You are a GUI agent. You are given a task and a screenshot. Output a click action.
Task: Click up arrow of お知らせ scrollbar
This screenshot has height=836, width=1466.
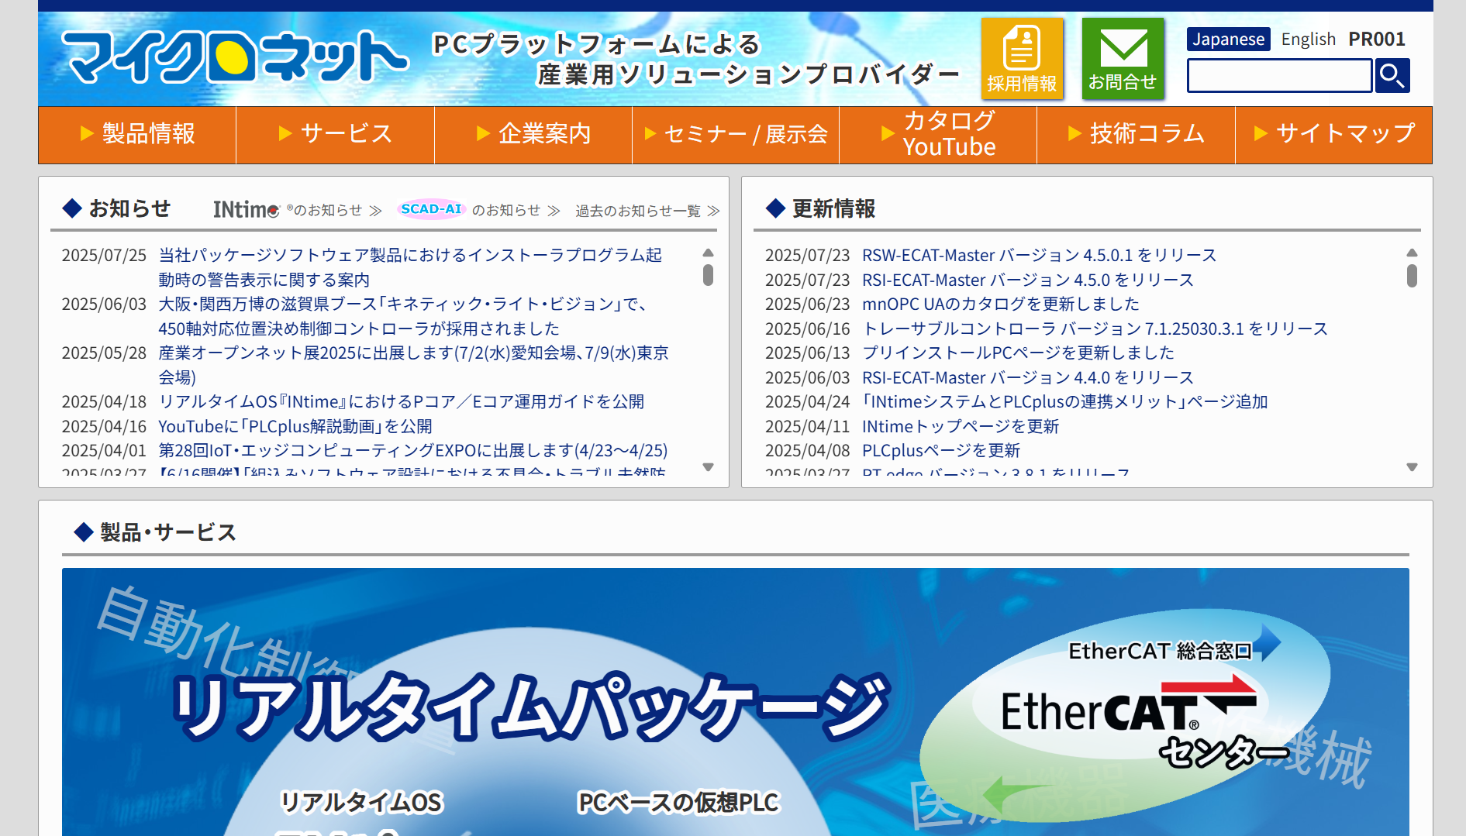pyautogui.click(x=708, y=253)
